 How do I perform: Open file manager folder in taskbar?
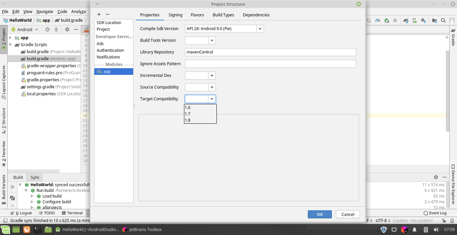48,229
